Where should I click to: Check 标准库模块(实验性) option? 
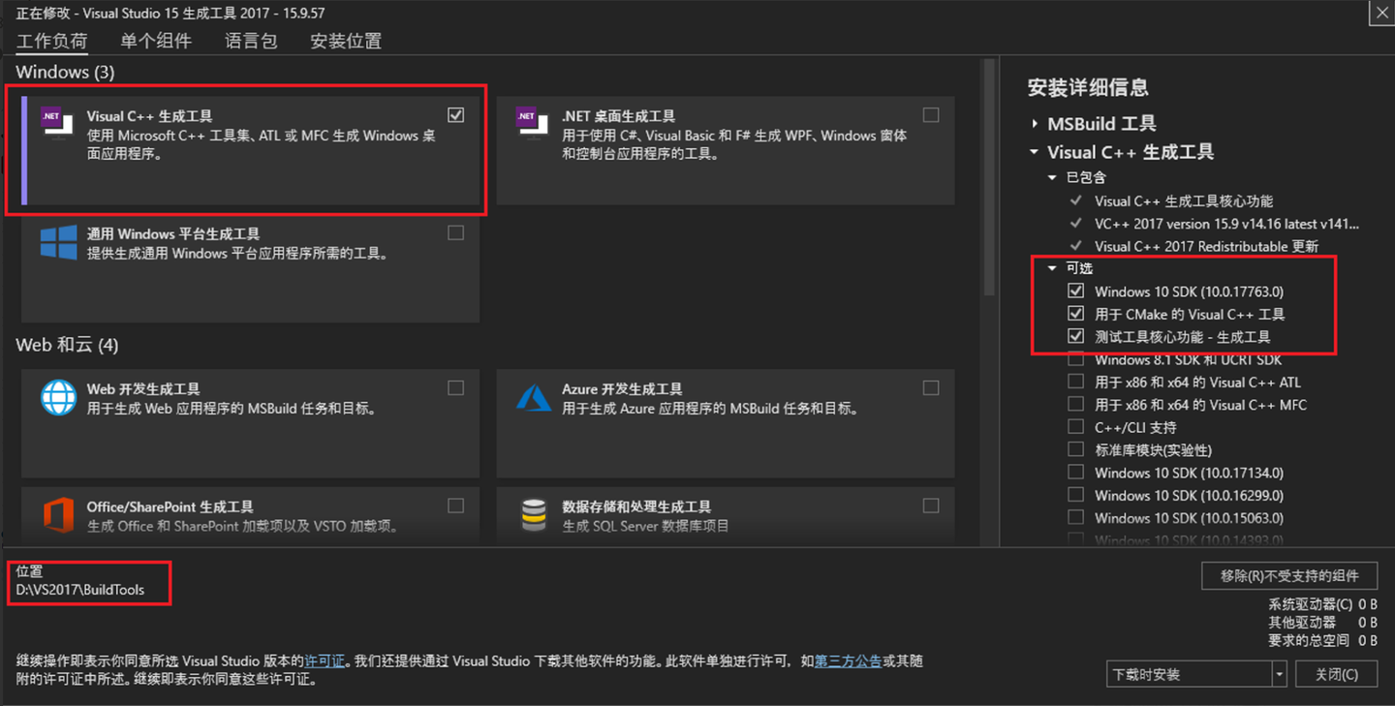tap(1075, 449)
